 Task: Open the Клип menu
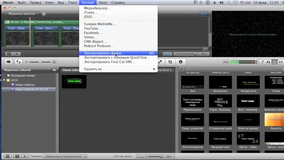[x=49, y=3]
